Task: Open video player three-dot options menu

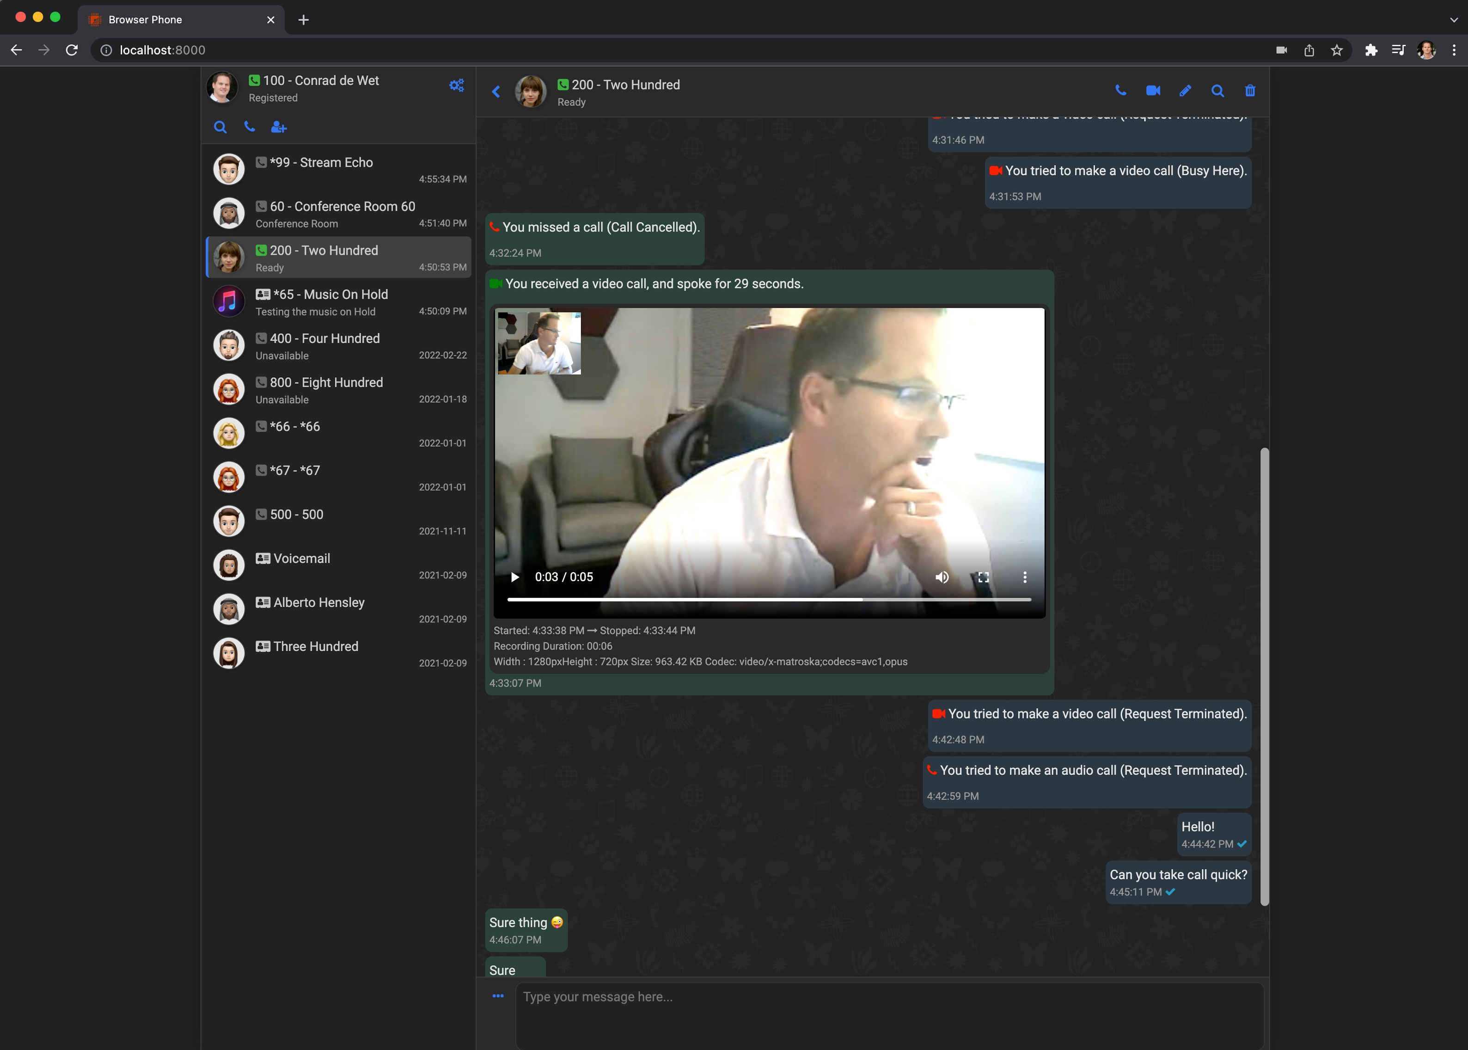Action: 1025,577
